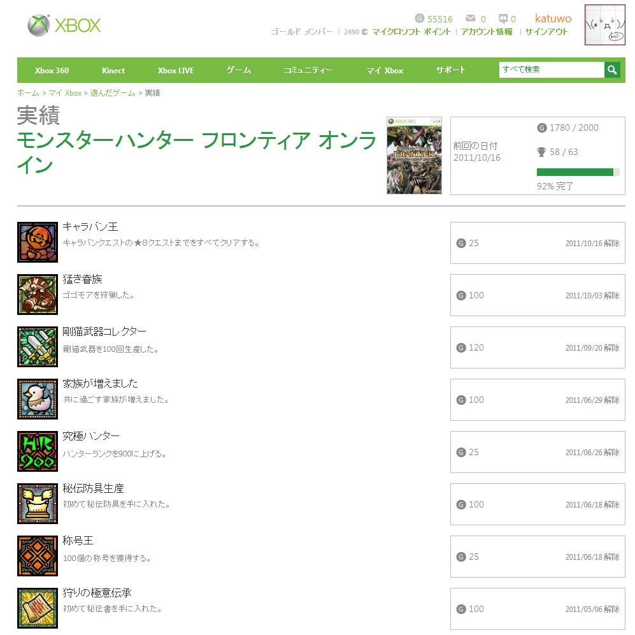Open the messages envelope icon
The width and height of the screenshot is (635, 635).
[470, 18]
